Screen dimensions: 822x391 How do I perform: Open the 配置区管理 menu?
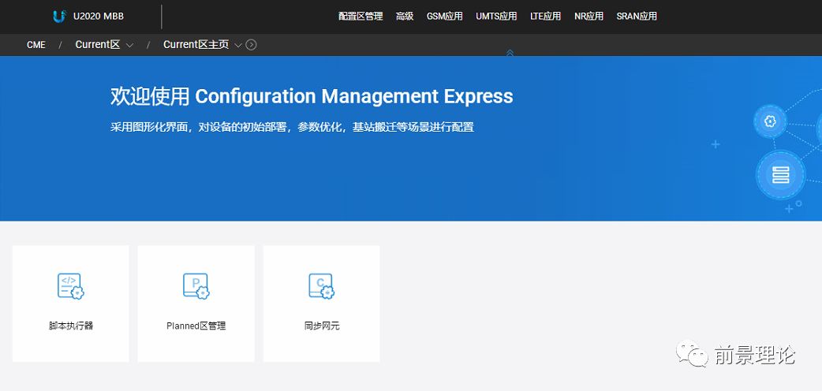[361, 17]
